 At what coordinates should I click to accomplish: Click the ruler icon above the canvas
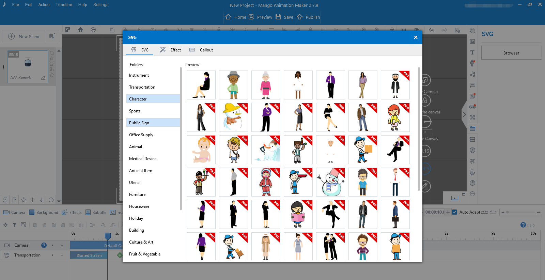67,30
